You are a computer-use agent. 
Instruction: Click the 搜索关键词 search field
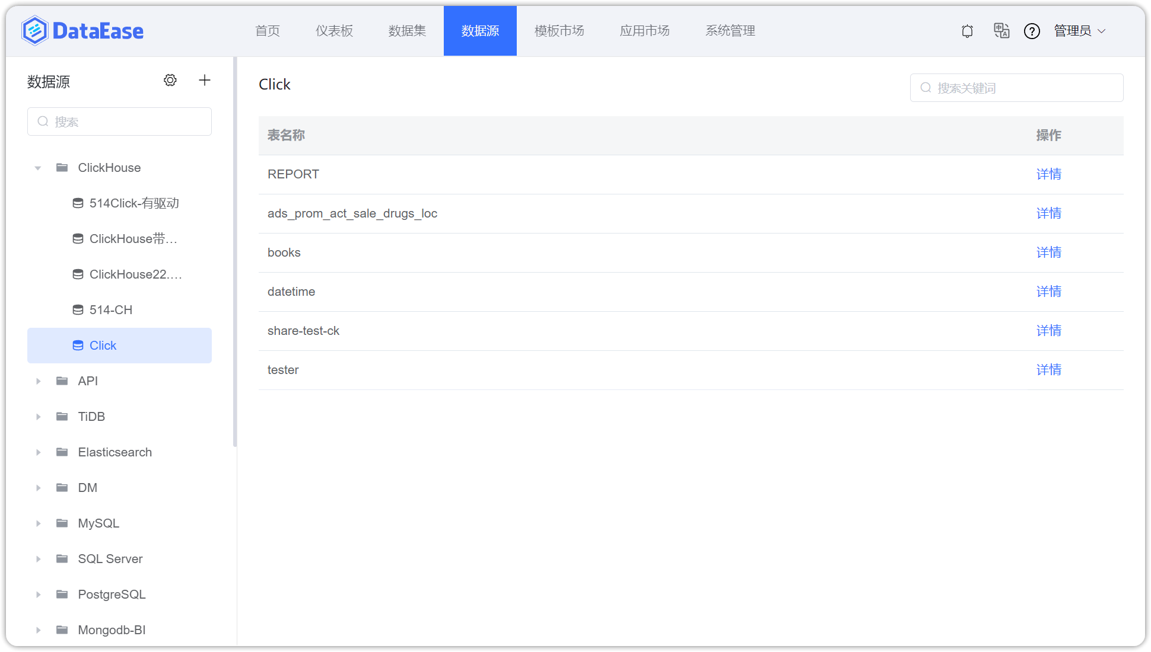click(1016, 87)
